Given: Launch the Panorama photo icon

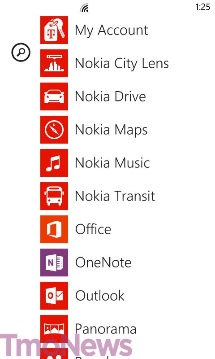Looking at the screenshot, I should pyautogui.click(x=54, y=329).
